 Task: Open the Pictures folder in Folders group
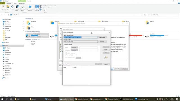pos(150,22)
